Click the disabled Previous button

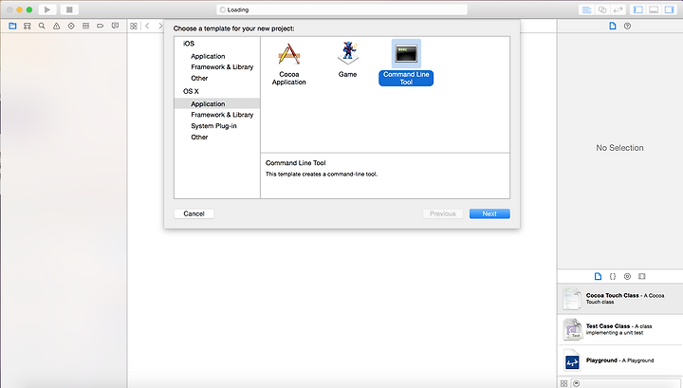[443, 213]
